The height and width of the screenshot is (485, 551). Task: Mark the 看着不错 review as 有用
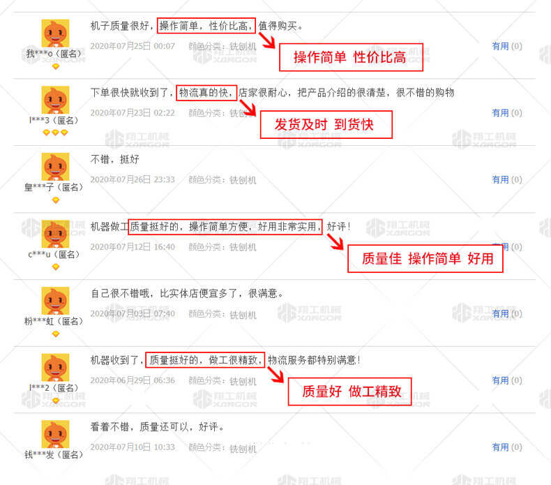point(507,447)
